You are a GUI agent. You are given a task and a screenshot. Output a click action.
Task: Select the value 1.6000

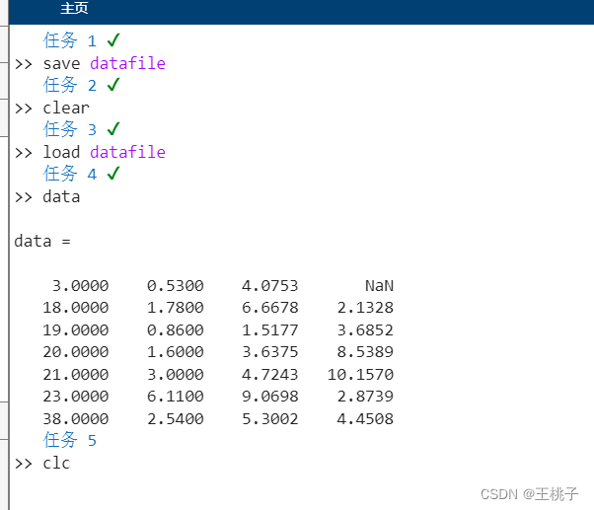[x=176, y=352]
